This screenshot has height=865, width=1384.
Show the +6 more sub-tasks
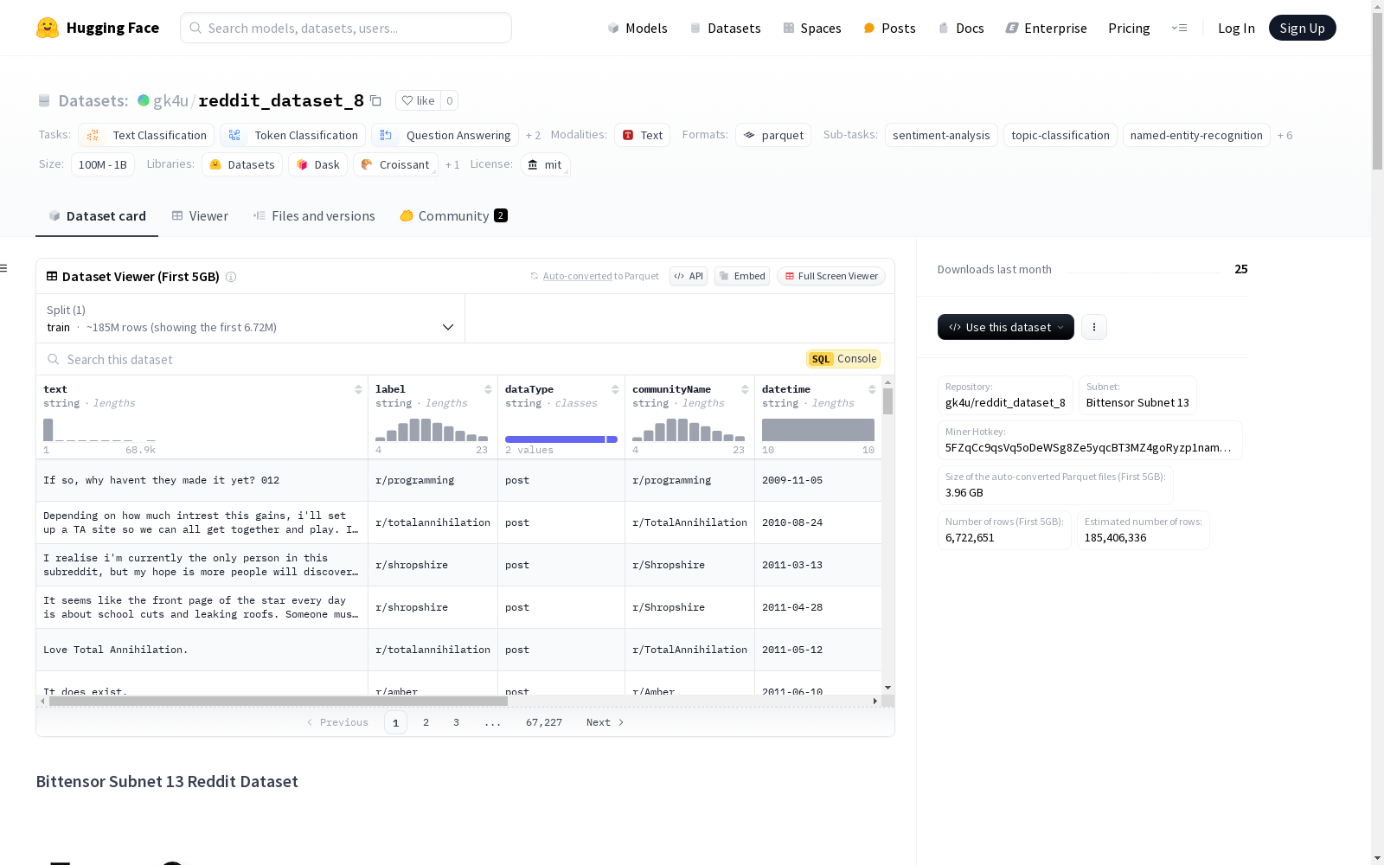coord(1285,136)
